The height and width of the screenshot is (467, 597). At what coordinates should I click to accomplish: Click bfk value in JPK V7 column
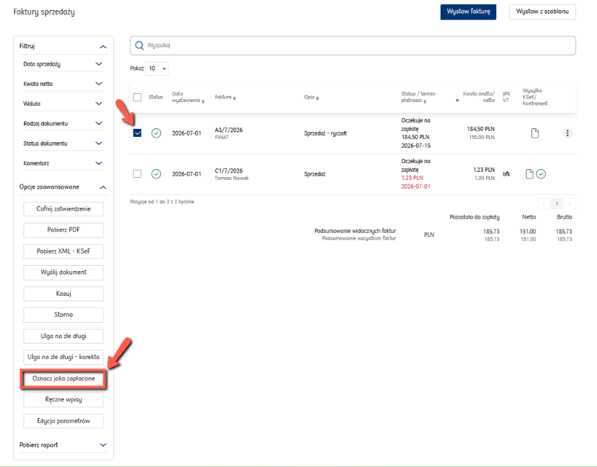click(506, 174)
